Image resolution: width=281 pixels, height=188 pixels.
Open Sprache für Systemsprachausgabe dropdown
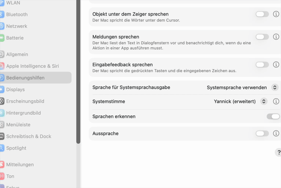click(x=274, y=88)
